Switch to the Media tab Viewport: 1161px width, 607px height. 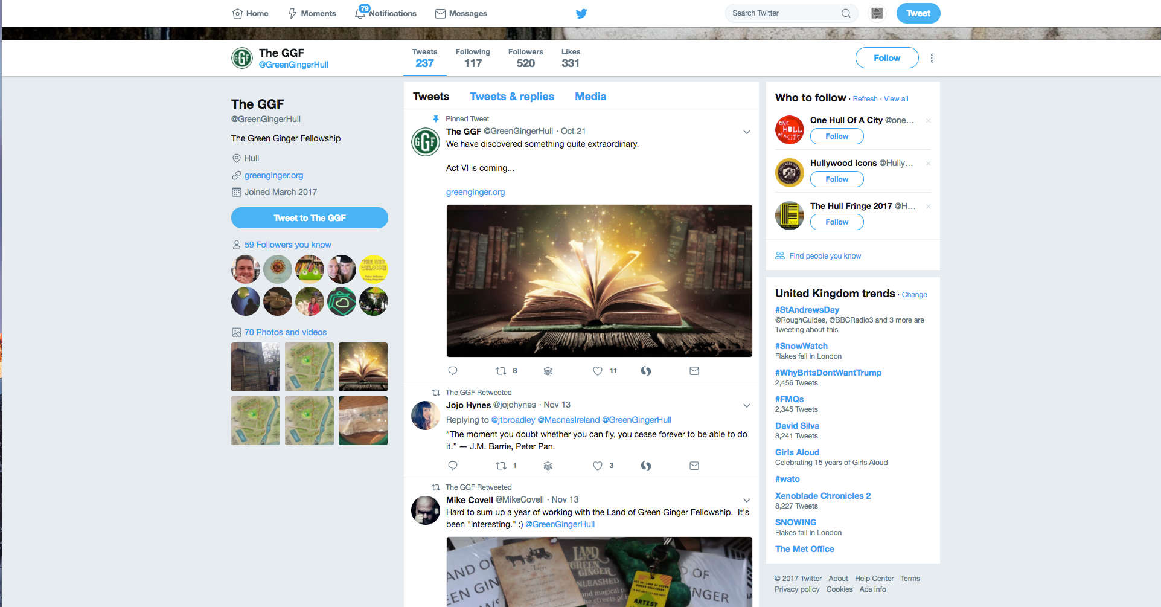point(590,97)
